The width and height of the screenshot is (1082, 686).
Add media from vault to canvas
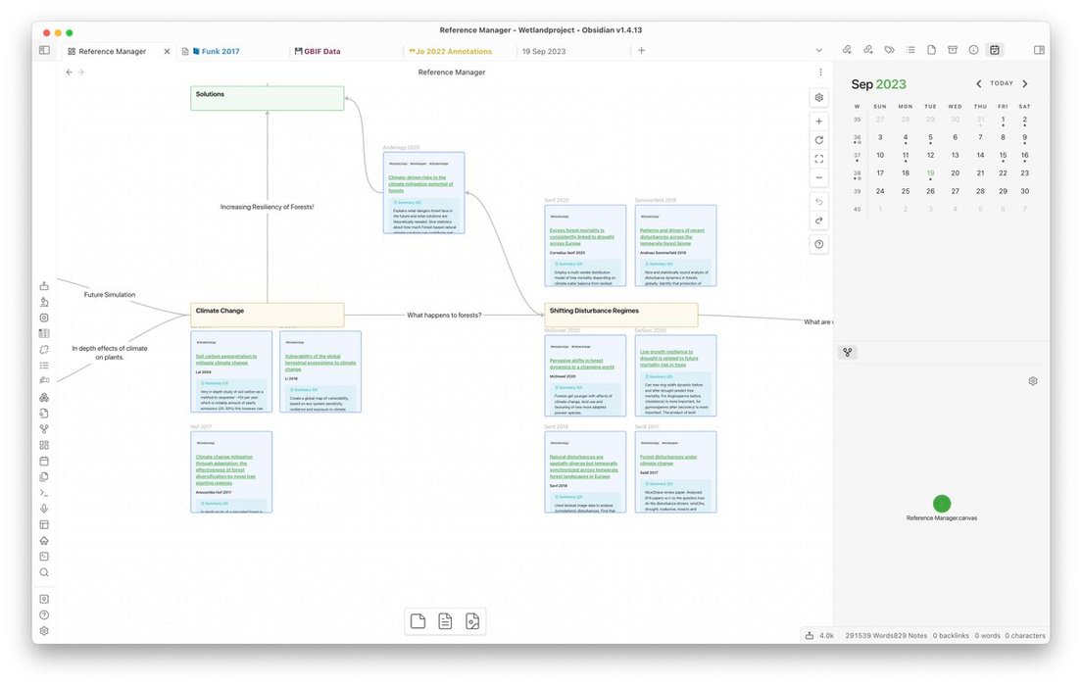point(472,621)
